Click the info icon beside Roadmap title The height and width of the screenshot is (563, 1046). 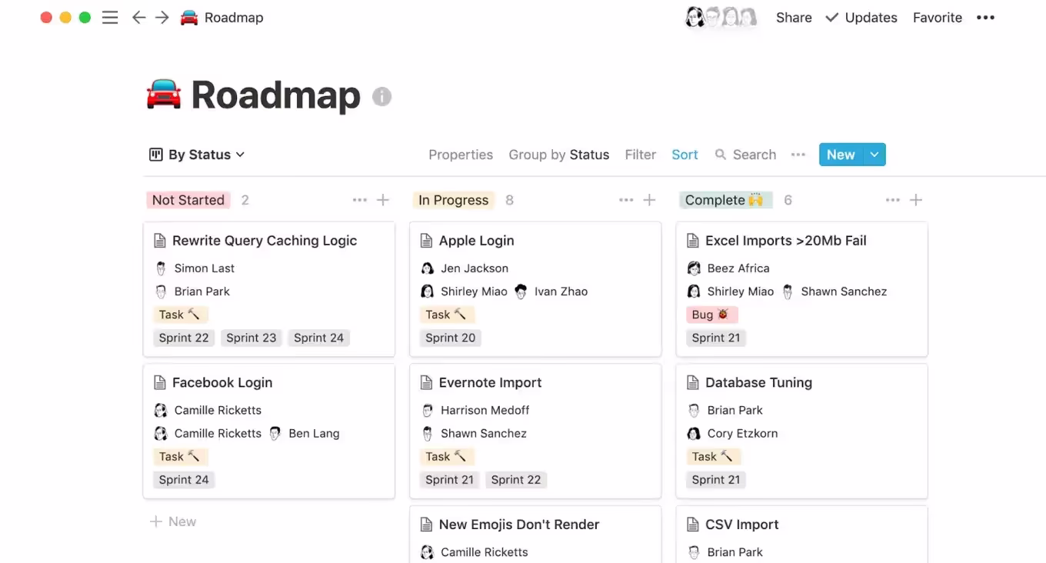(381, 96)
